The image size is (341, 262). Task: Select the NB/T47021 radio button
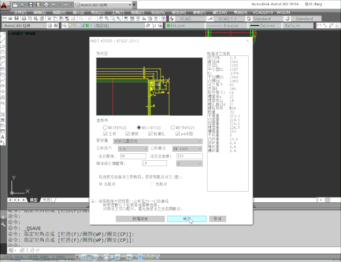105,128
